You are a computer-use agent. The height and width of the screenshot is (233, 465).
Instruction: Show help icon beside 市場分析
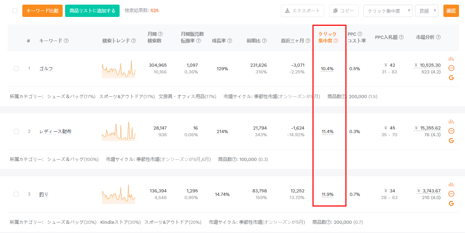pyautogui.click(x=438, y=37)
